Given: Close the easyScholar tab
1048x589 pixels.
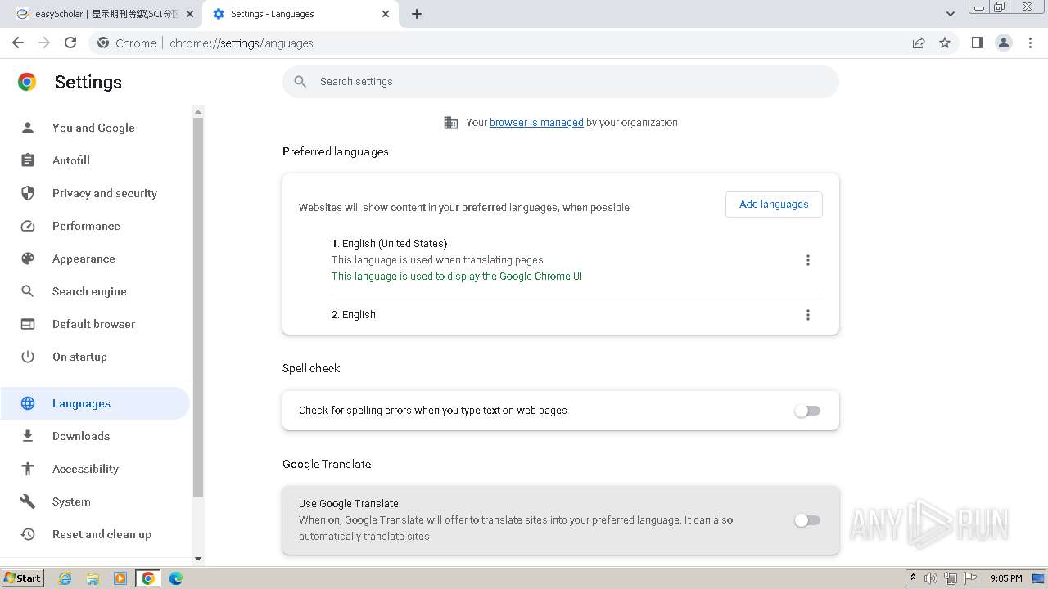Looking at the screenshot, I should pyautogui.click(x=189, y=14).
